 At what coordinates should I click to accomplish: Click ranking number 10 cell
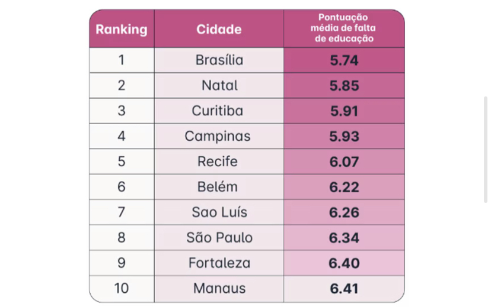point(122,289)
